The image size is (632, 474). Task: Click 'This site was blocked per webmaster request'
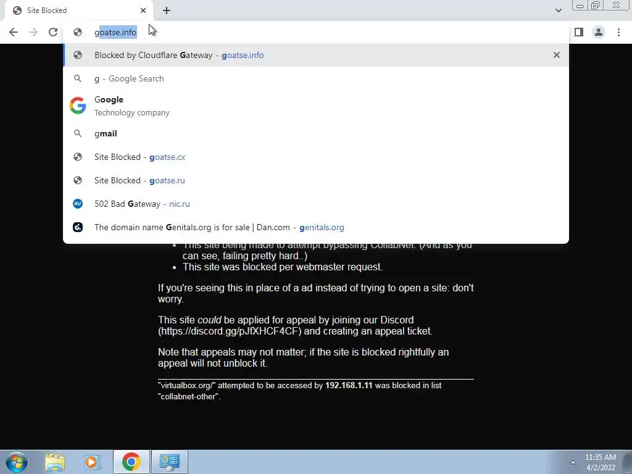(283, 267)
